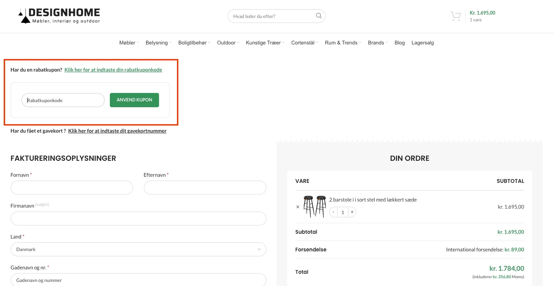Focus the Rabatkuponkode input field
Viewport: 554px width, 286px height.
point(63,100)
